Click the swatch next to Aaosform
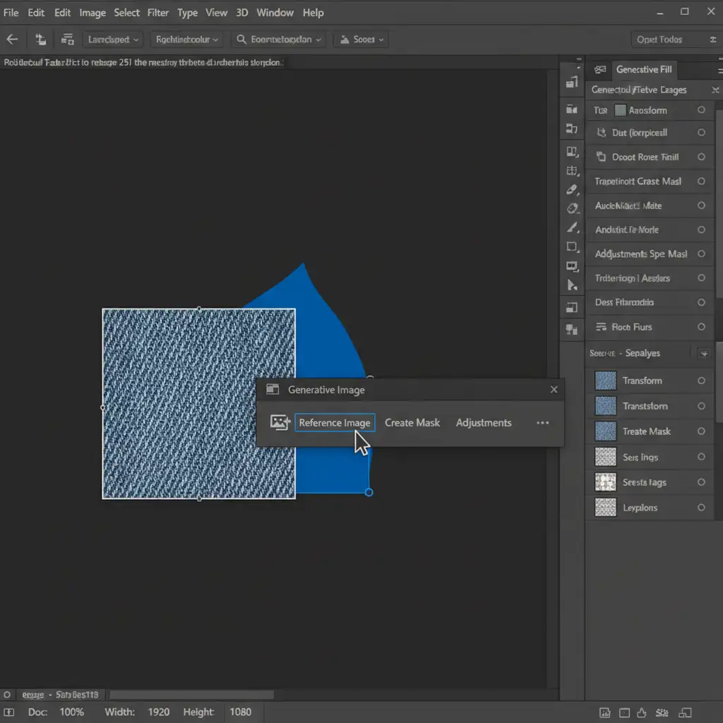Image resolution: width=723 pixels, height=723 pixels. pos(620,110)
